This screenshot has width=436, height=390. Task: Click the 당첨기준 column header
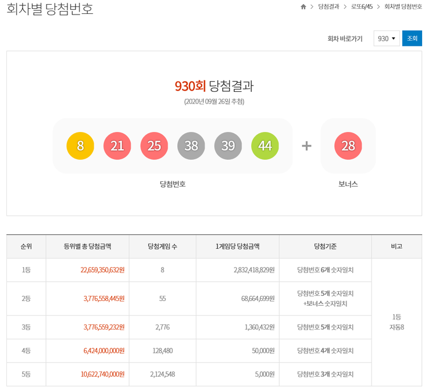coord(326,246)
